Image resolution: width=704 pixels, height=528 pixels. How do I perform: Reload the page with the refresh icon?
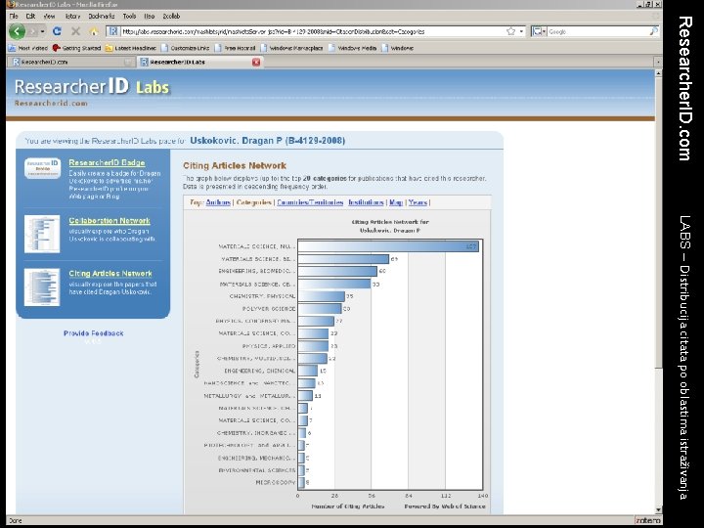57,31
